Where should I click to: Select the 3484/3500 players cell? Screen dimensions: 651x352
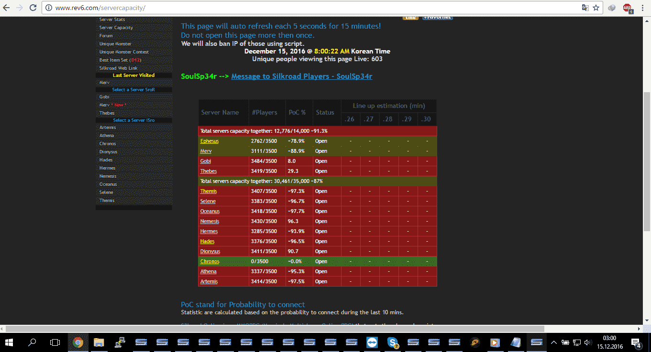(x=267, y=161)
